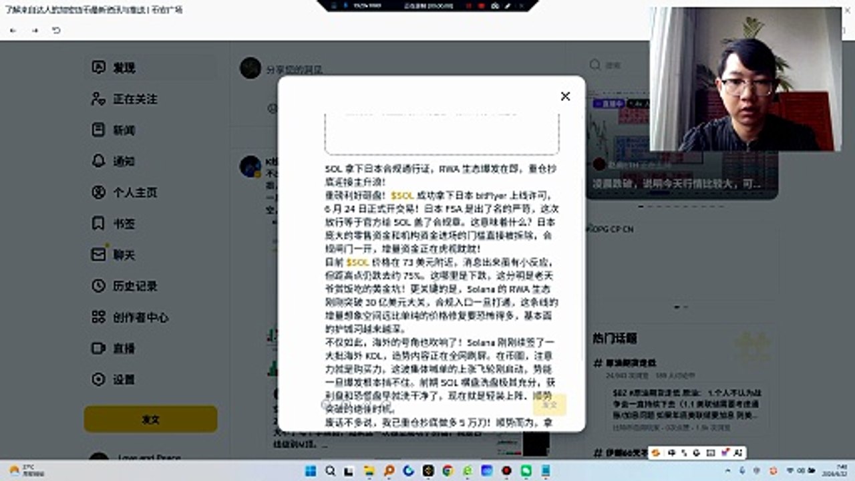Click first $SOL tag in post text
Screen dimensions: 855x481
(403, 195)
